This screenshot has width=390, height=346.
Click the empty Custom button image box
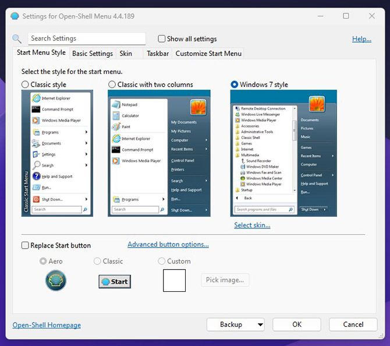coord(175,280)
